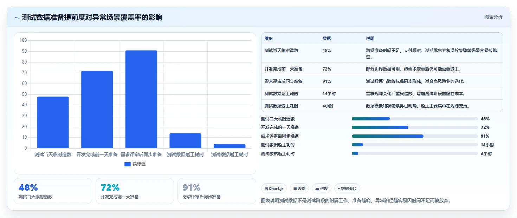This screenshot has height=218, width=517.
Task: Click the 48% cell in the table
Action: (327, 51)
